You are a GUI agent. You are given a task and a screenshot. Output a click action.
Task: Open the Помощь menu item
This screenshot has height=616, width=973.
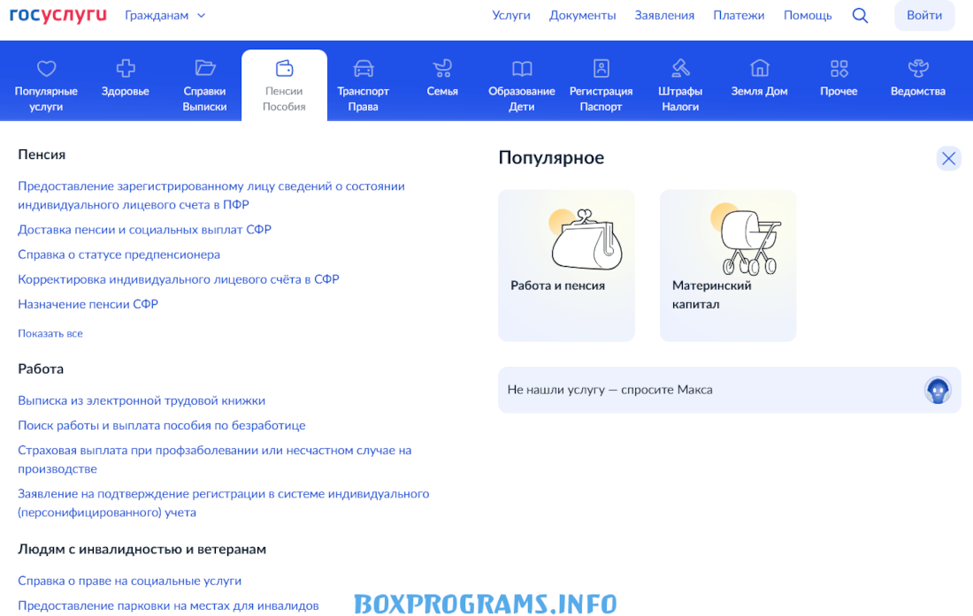(x=808, y=16)
